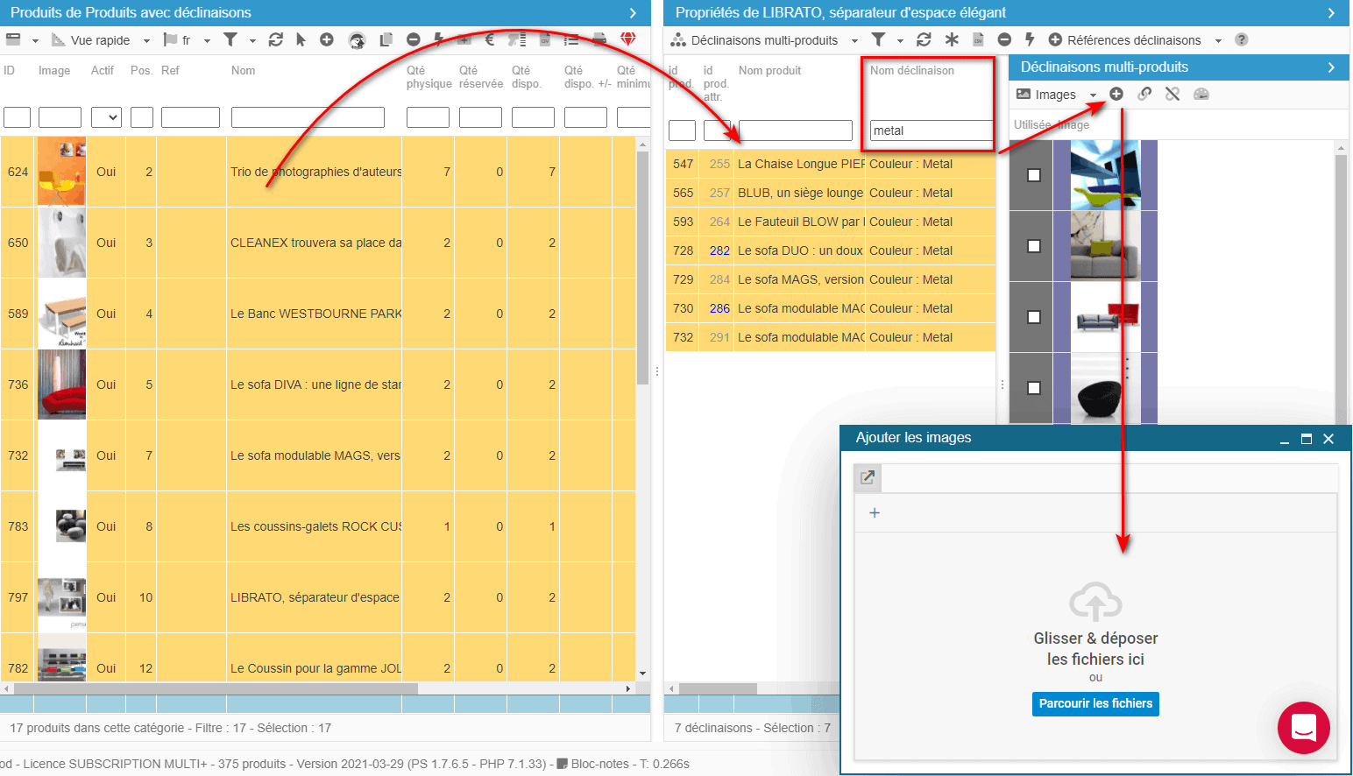Screen dimensions: 1353x776
Task: Click the print icon in products toolbar
Action: tap(599, 39)
